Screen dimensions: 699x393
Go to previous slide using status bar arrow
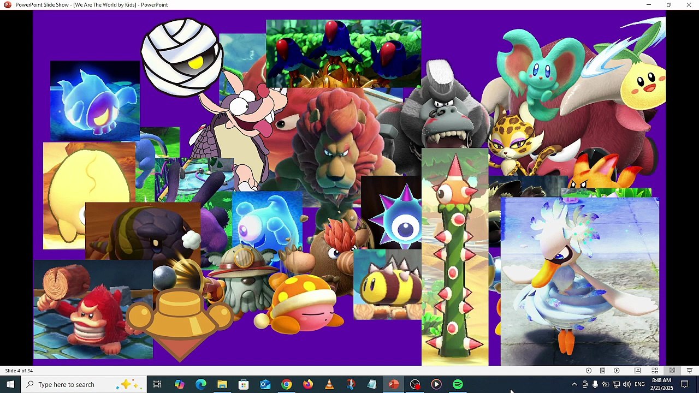[x=589, y=371]
